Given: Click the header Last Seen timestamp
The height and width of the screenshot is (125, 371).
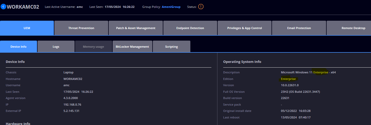Looking at the screenshot, I should [x=119, y=7].
